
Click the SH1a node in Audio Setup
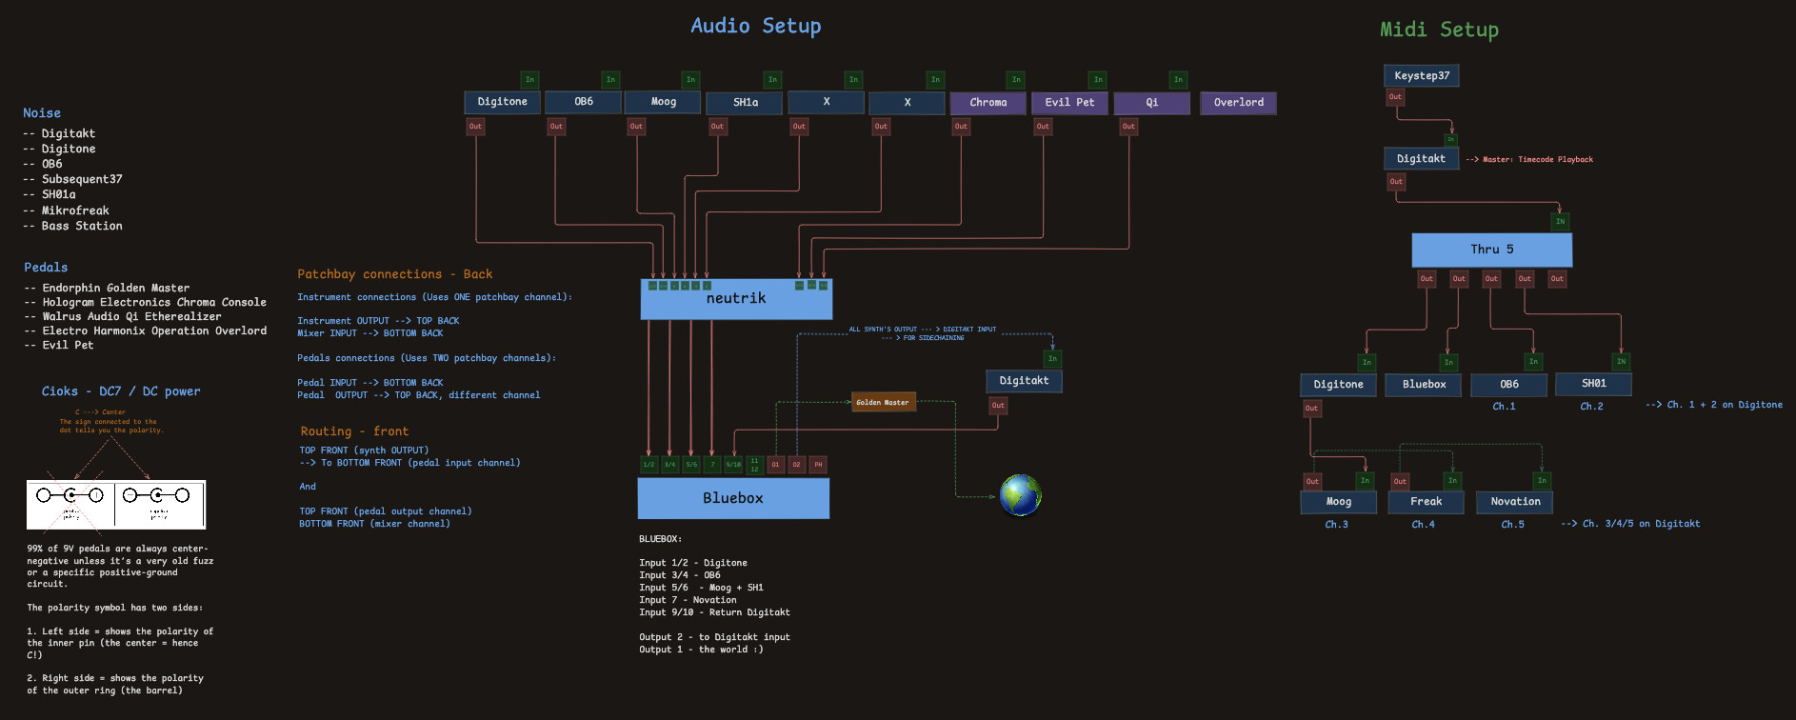click(745, 103)
